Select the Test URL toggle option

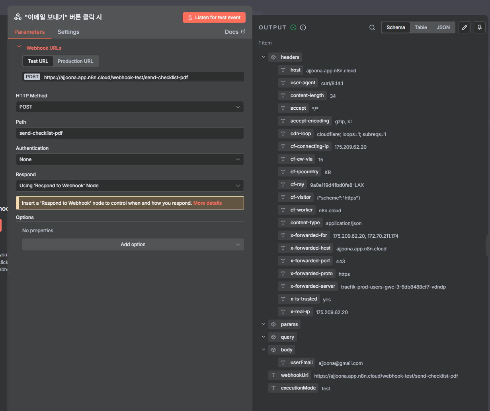tap(38, 61)
